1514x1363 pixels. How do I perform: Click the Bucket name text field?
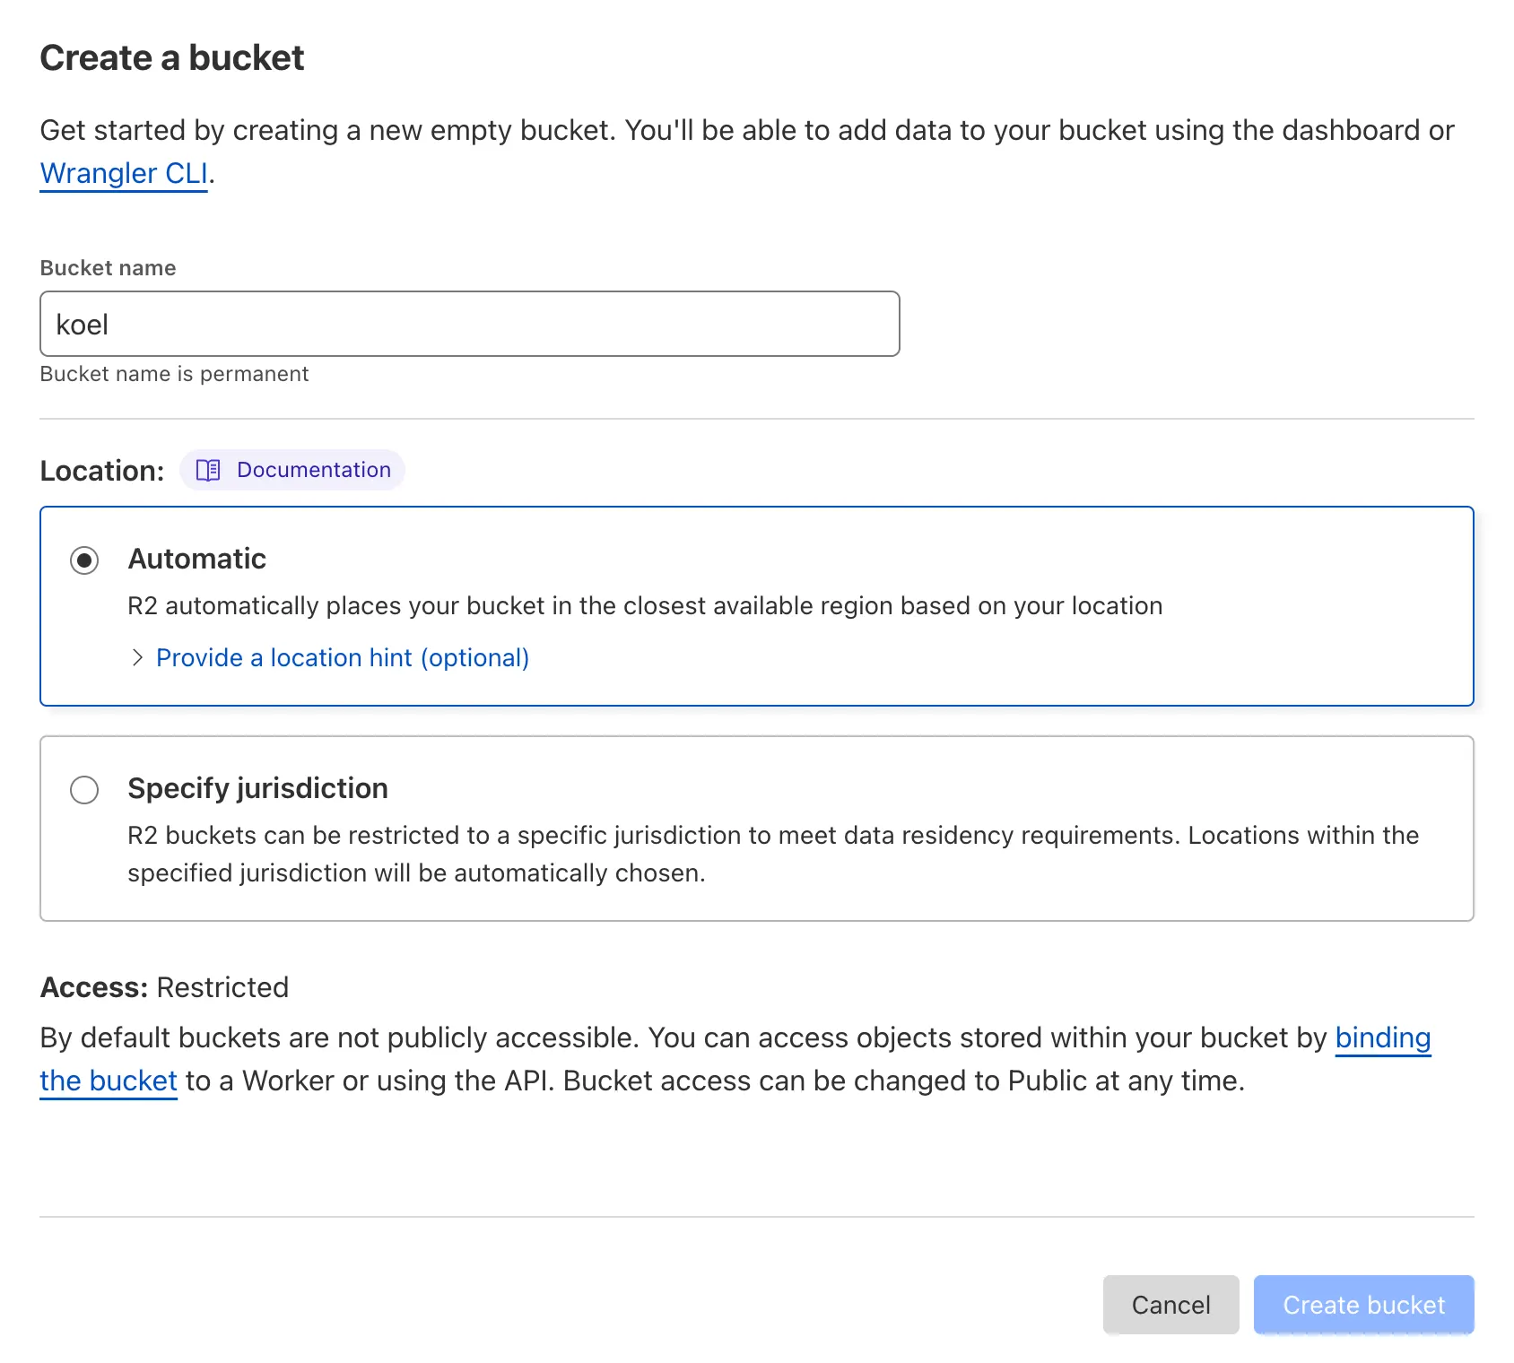469,324
